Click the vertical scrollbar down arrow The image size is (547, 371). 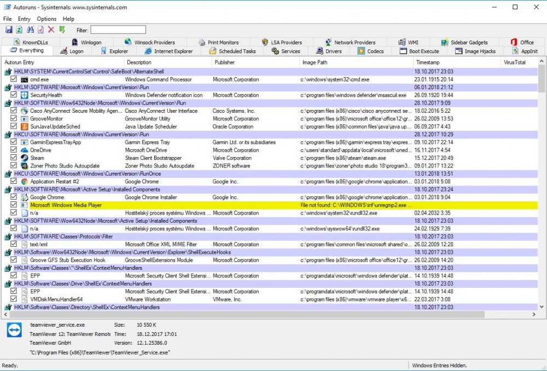click(542, 307)
